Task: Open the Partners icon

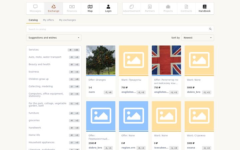Action: 150,7
